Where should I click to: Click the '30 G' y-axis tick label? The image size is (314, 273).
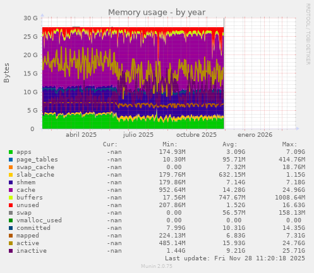click(x=30, y=18)
